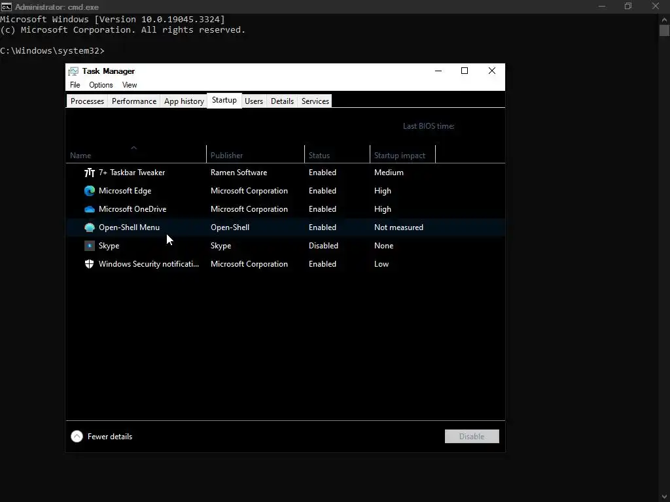The height and width of the screenshot is (502, 670).
Task: Click the Task Manager title bar icon
Action: pos(73,71)
